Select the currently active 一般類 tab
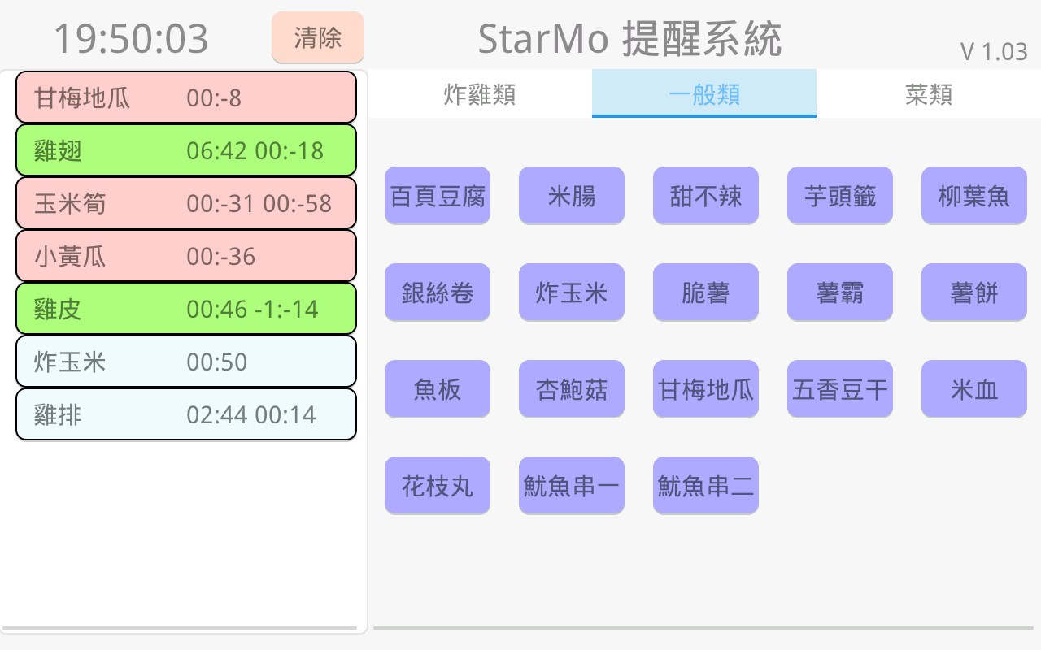Image resolution: width=1041 pixels, height=650 pixels. coord(703,94)
